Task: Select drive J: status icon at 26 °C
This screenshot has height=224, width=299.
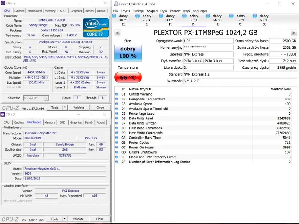Action: 138,16
